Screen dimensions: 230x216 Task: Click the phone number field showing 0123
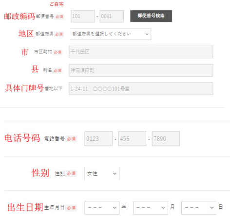[x=98, y=139]
